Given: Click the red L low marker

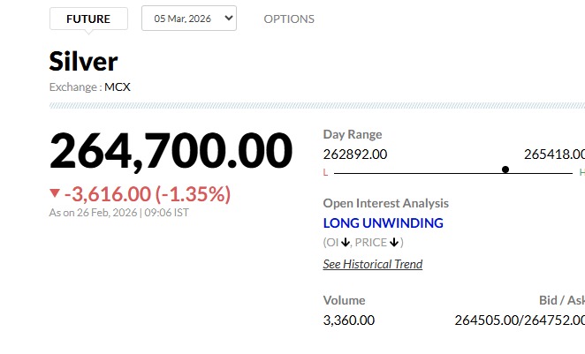Looking at the screenshot, I should tap(325, 171).
